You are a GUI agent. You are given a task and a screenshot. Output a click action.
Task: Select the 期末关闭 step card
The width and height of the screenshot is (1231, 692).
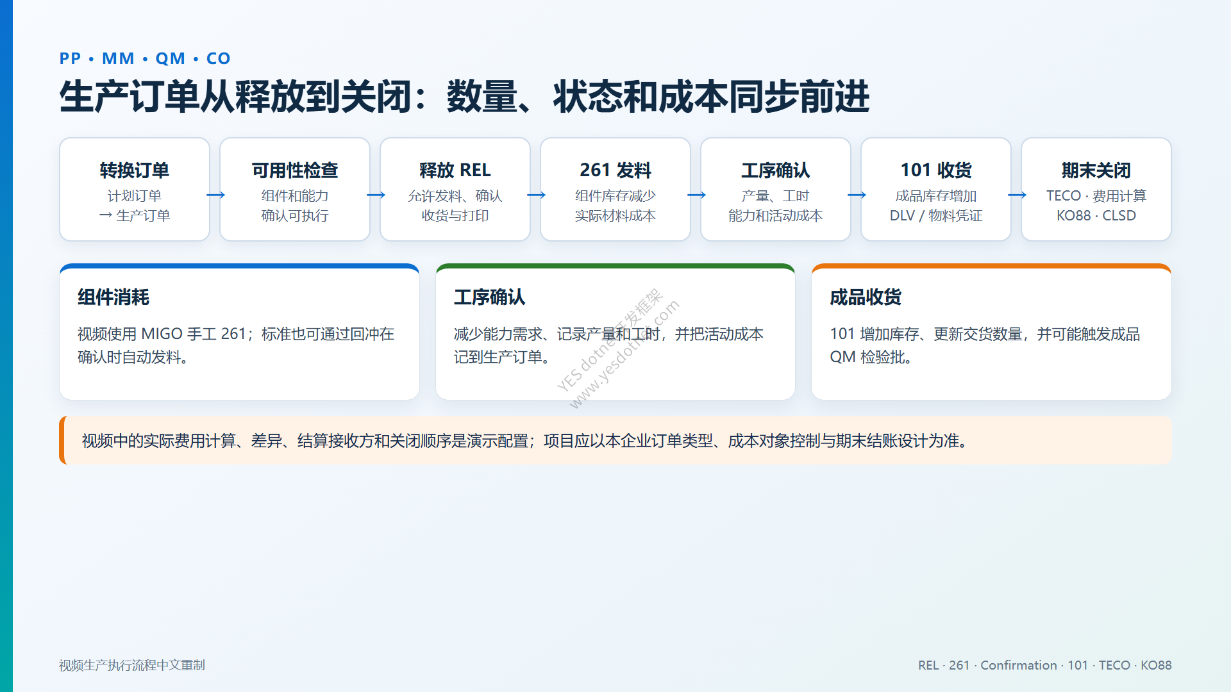pyautogui.click(x=1096, y=190)
